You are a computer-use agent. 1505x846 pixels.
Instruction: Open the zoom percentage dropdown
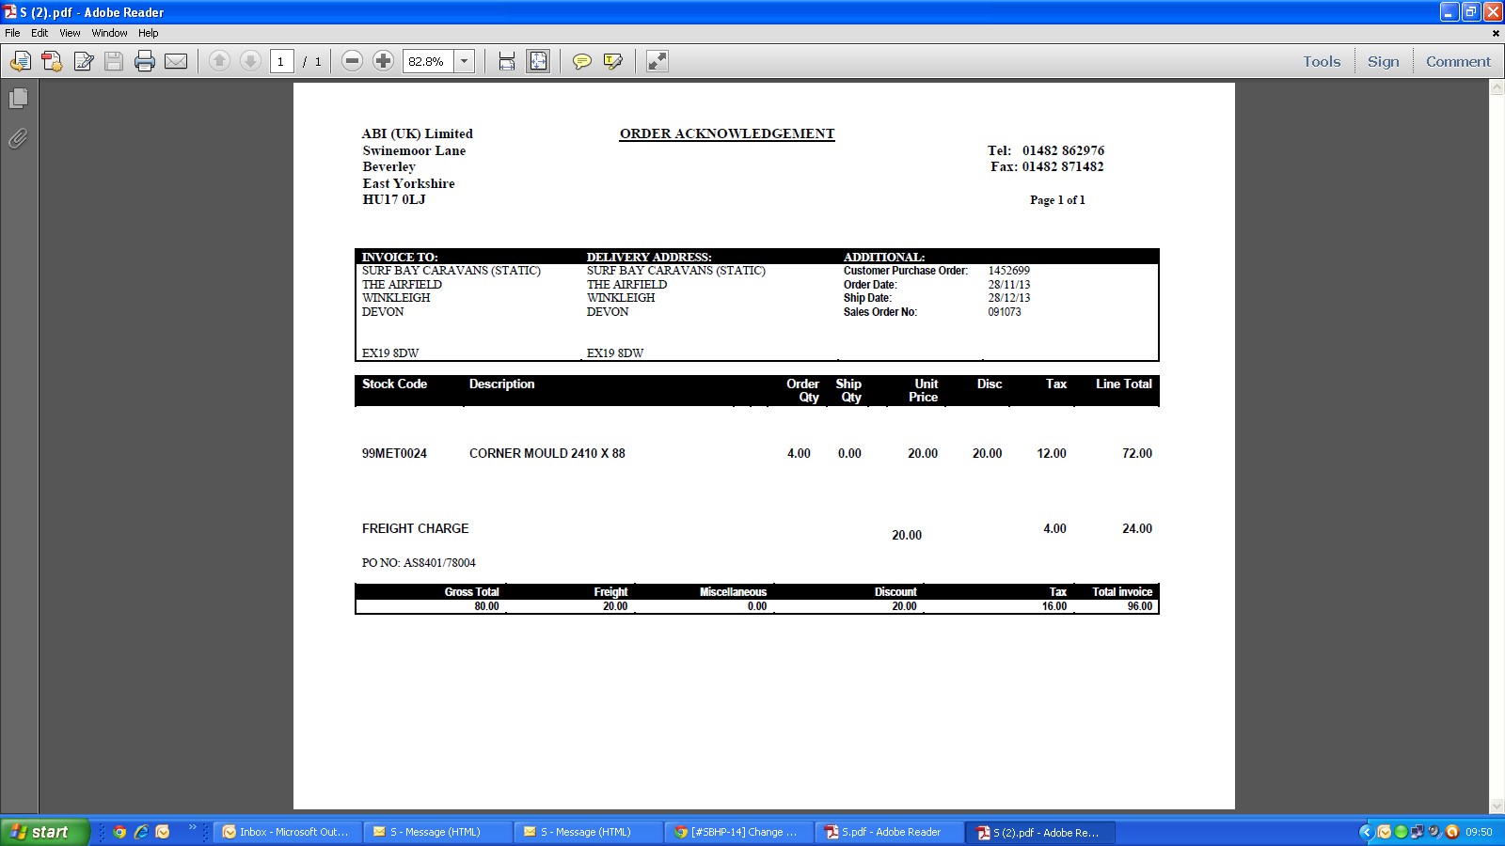(x=464, y=62)
